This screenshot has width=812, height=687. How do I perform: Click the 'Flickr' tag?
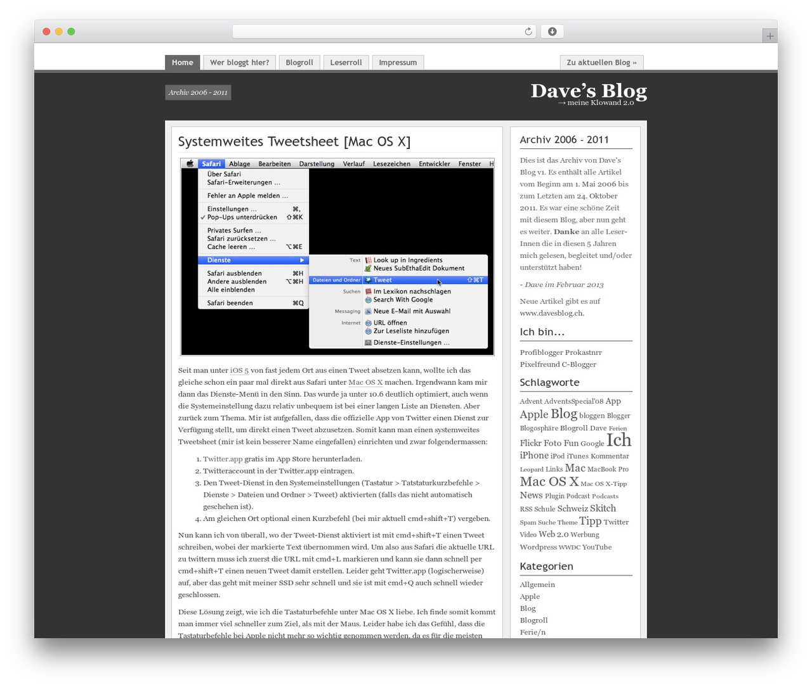pos(531,443)
